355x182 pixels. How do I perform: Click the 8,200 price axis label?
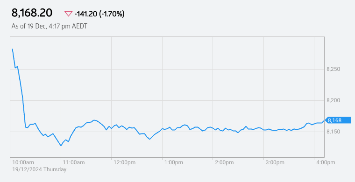coord(333,100)
